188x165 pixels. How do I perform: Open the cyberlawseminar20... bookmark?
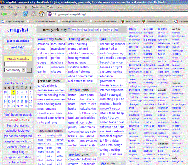tap(157, 22)
